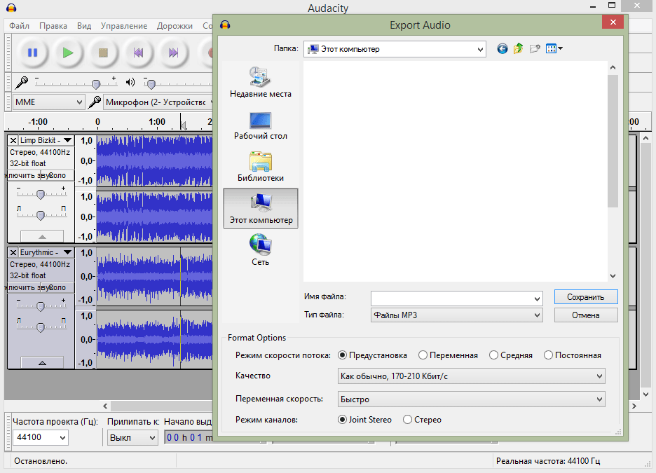Select Предустановка bitrate mode
Image resolution: width=656 pixels, height=473 pixels.
[372, 355]
